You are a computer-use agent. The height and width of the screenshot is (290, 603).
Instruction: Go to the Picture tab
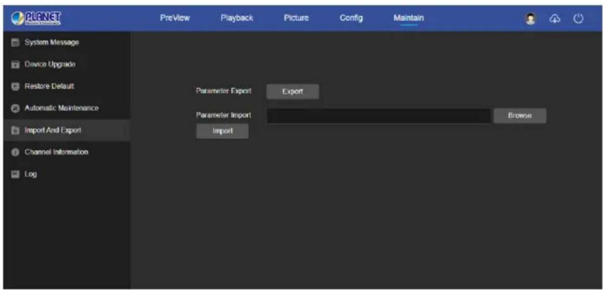(296, 18)
